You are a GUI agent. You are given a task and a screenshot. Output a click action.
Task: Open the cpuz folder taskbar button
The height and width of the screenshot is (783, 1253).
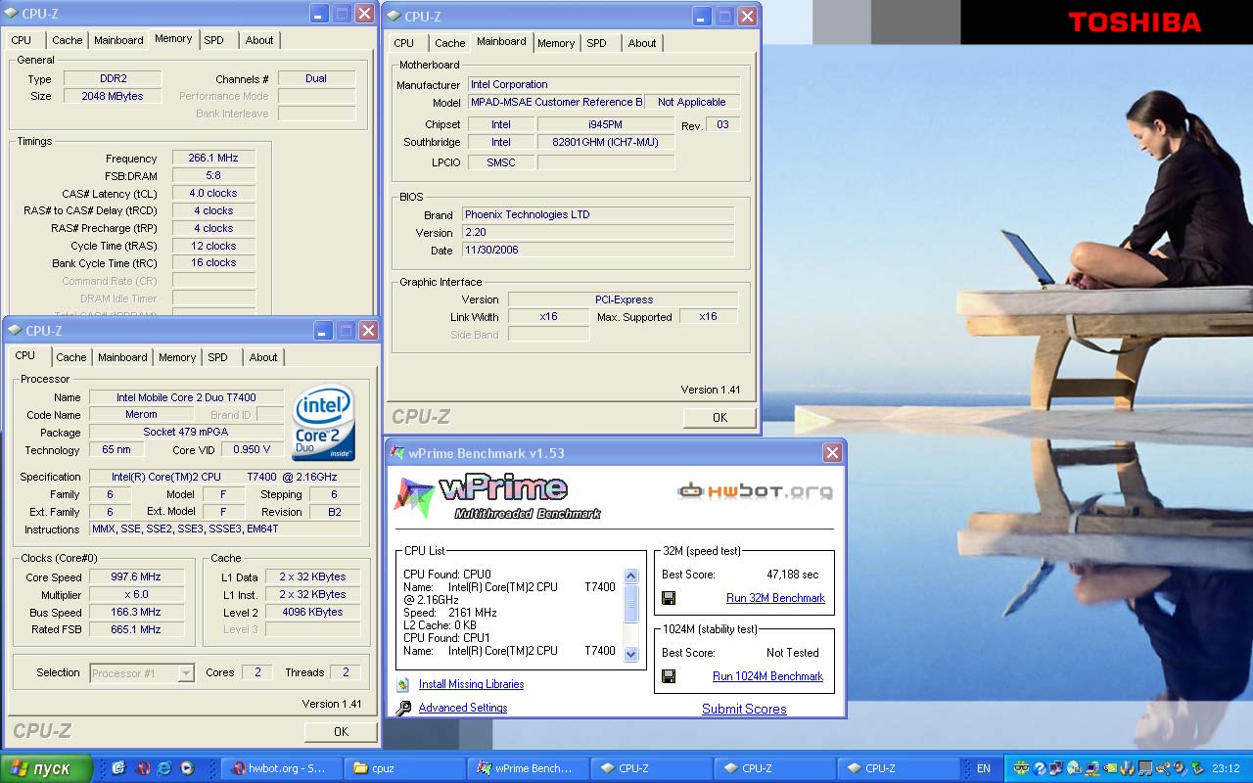(x=406, y=768)
